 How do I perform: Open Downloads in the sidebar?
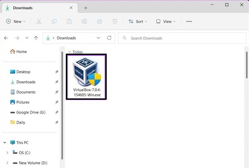click(23, 82)
